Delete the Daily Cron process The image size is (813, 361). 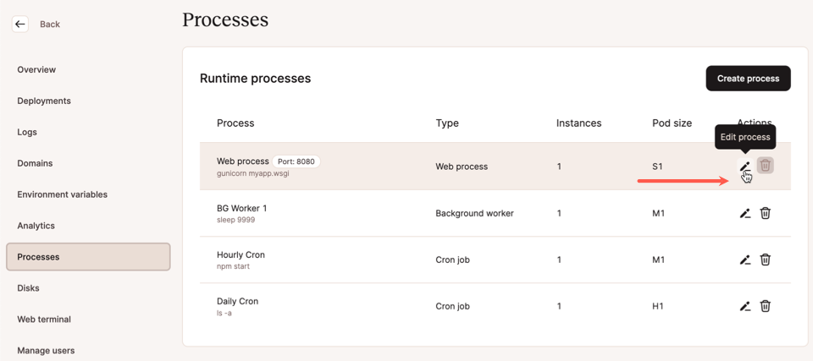point(766,306)
